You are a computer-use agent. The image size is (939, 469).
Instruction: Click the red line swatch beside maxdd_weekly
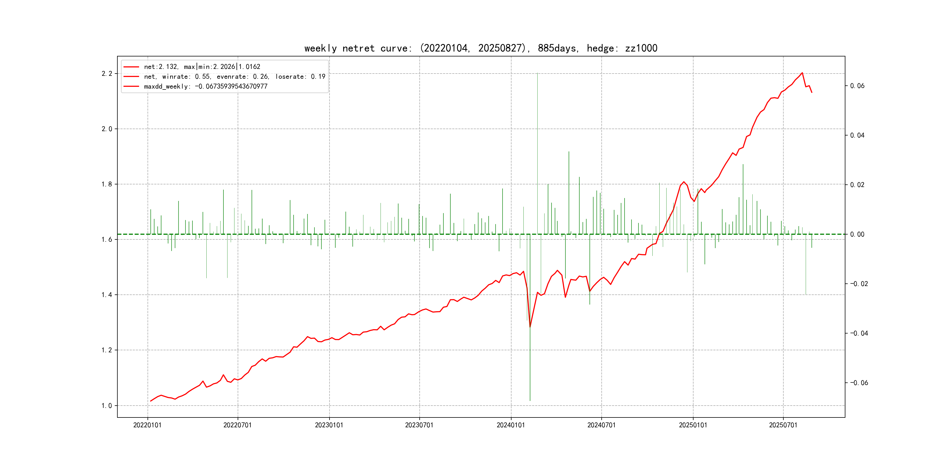(x=131, y=86)
